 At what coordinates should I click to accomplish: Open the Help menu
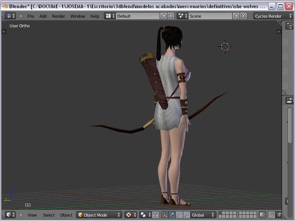(x=95, y=16)
